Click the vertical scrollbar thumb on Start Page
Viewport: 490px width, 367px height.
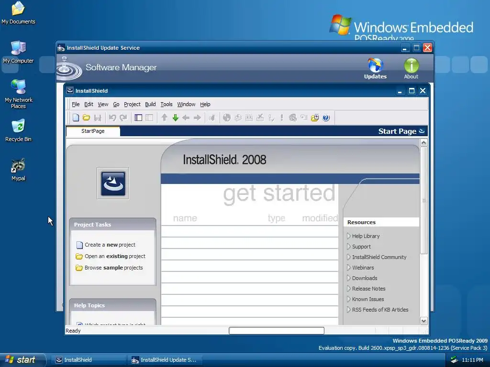(424, 200)
